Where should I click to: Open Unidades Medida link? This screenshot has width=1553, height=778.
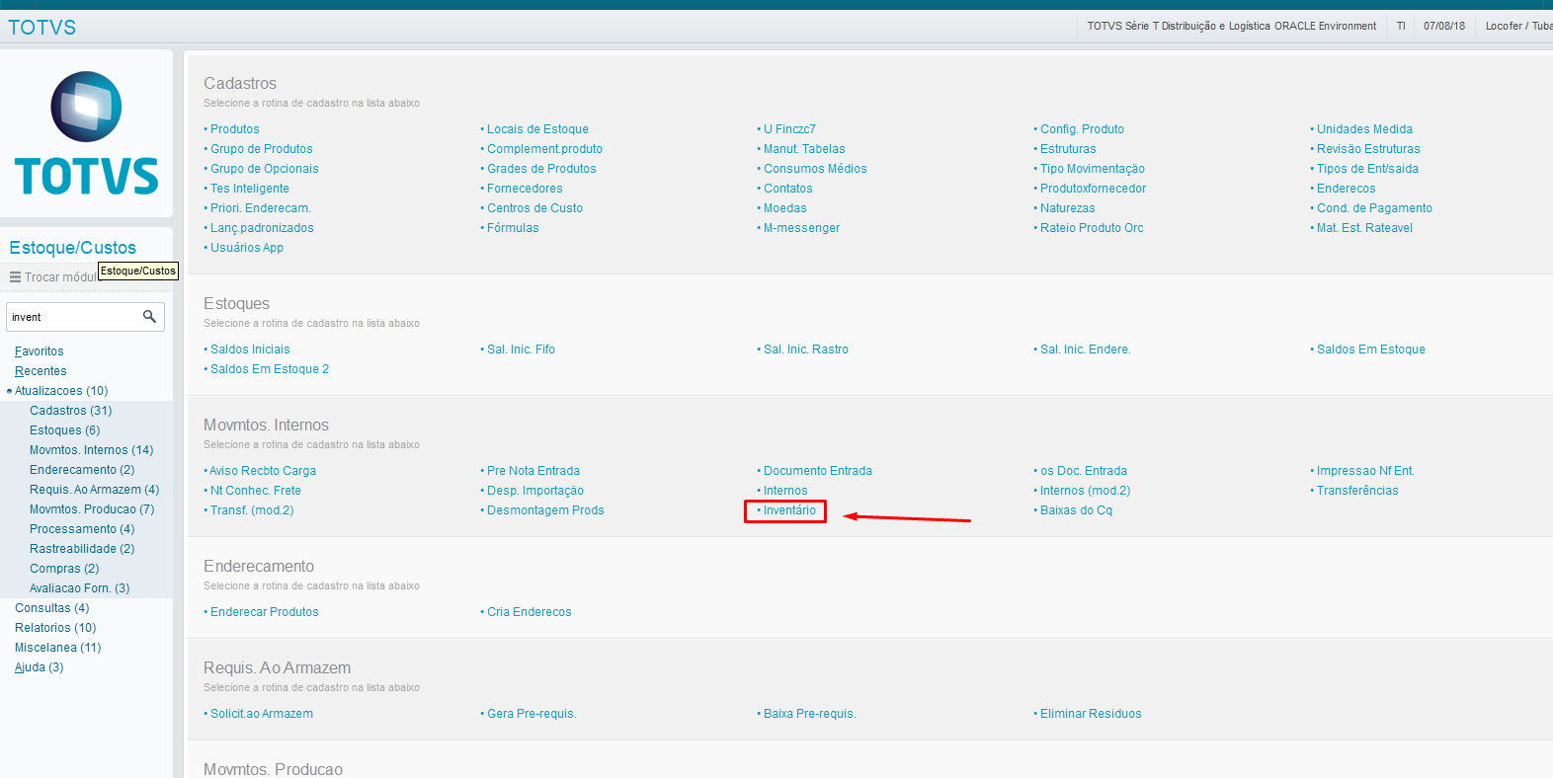[1364, 129]
